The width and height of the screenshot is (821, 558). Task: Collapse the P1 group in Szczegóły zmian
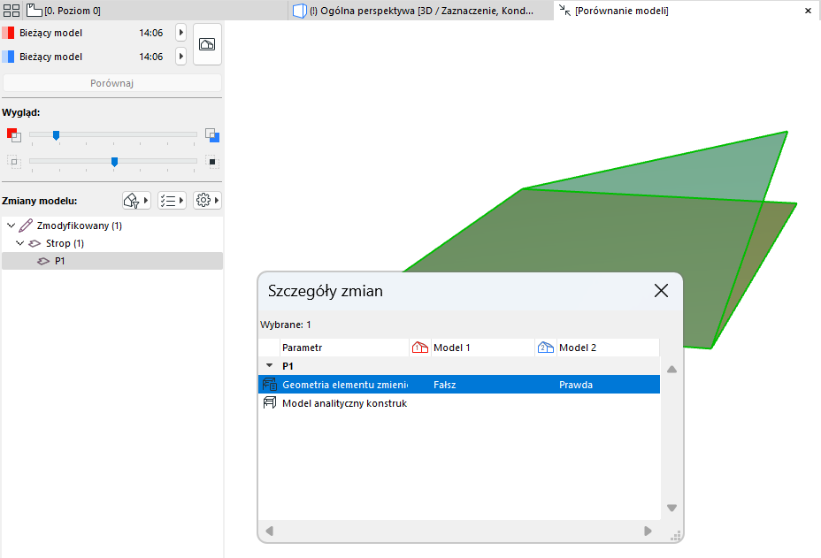click(x=270, y=365)
